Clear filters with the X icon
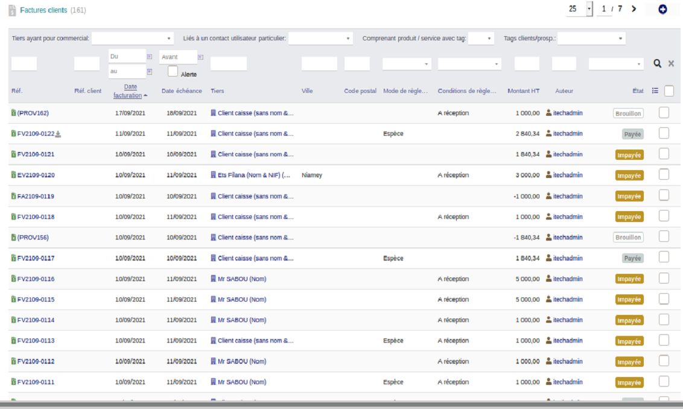 [672, 63]
